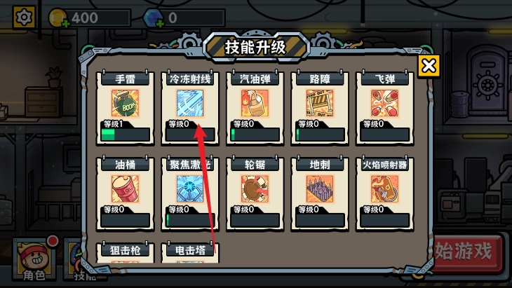Image resolution: width=512 pixels, height=288 pixels.
Task: Add blue gems with plus icon
Action: click(160, 24)
